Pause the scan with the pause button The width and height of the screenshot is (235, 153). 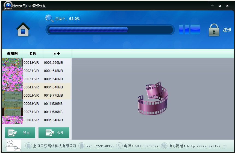(x=184, y=30)
